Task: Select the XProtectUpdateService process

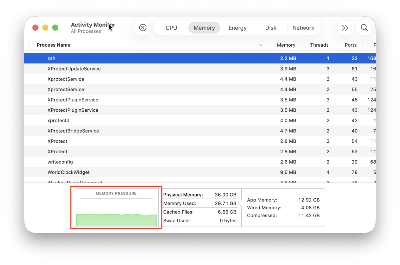Action: [200, 69]
